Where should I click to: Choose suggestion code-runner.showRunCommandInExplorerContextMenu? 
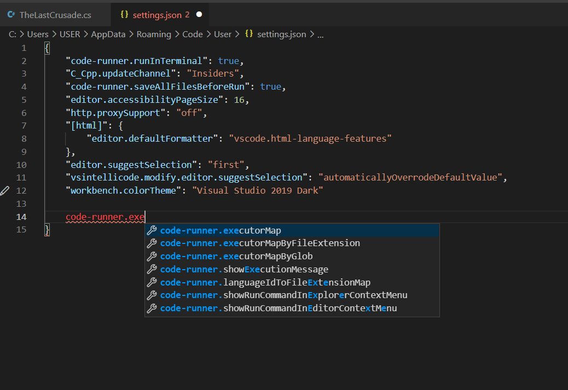click(x=292, y=295)
